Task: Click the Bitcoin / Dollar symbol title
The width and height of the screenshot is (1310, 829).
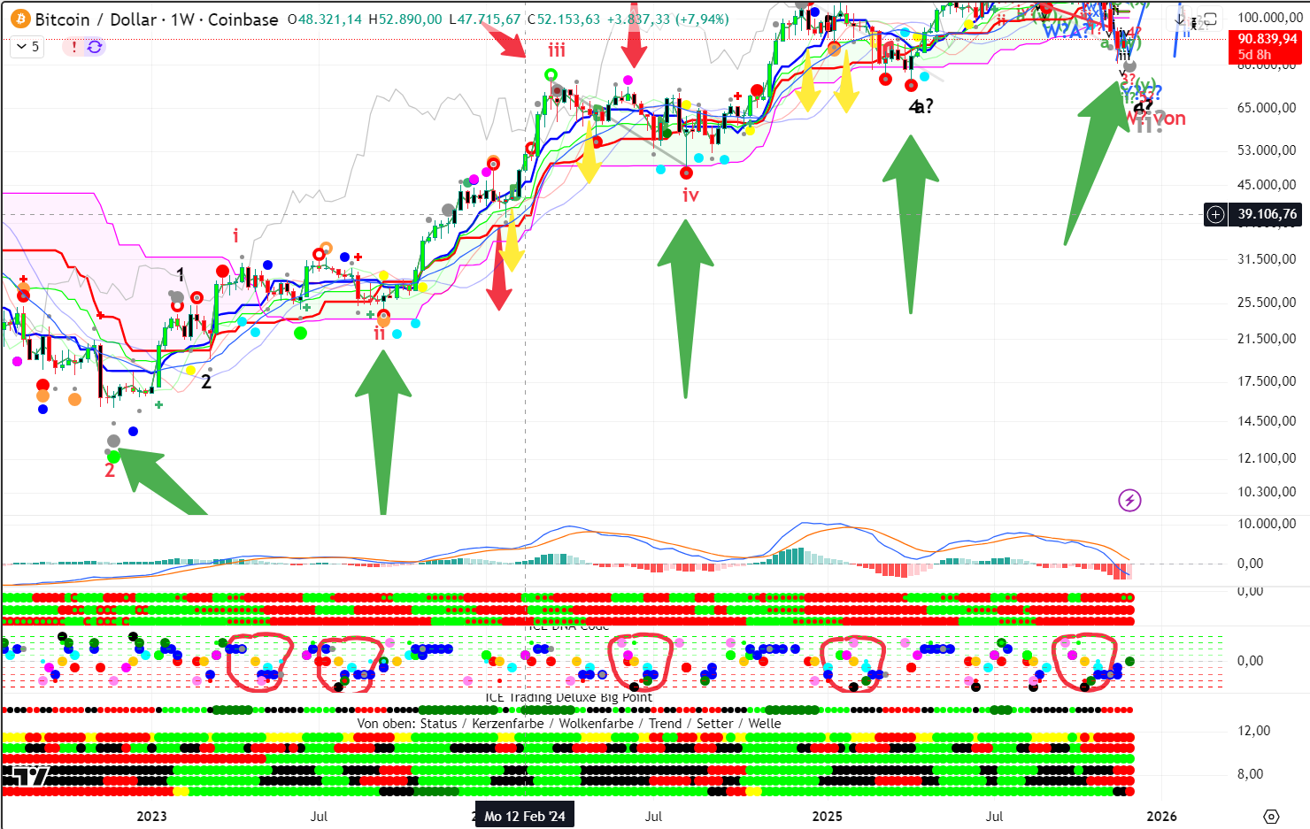Action: [89, 19]
